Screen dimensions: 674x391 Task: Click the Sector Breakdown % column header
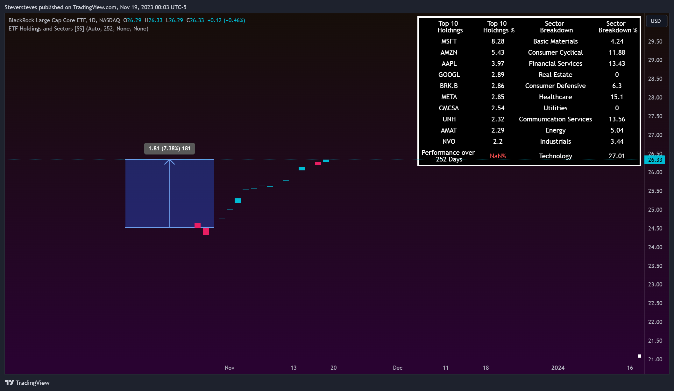tap(618, 27)
